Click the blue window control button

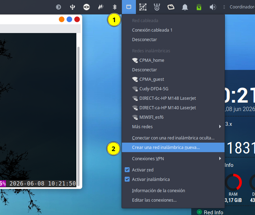pyautogui.click(x=69, y=19)
